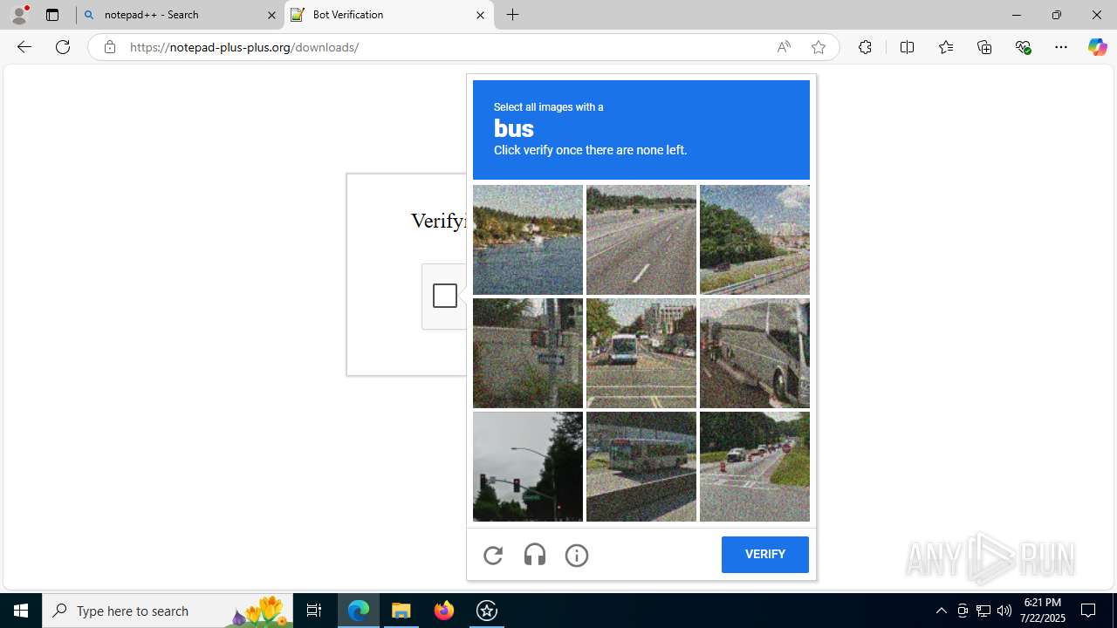The height and width of the screenshot is (628, 1117).
Task: Open the volume control in system tray
Action: pos(1004,611)
